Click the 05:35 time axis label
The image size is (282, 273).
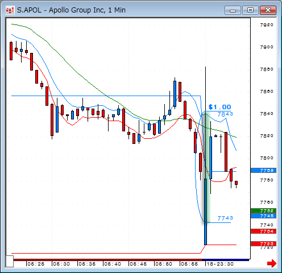pyautogui.click(x=87, y=264)
